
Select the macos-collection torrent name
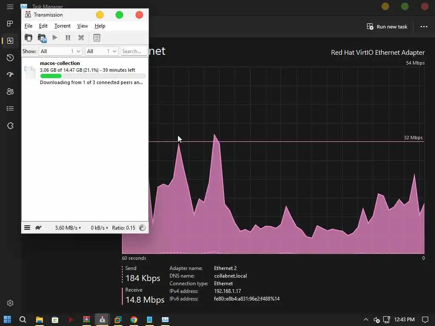[60, 63]
